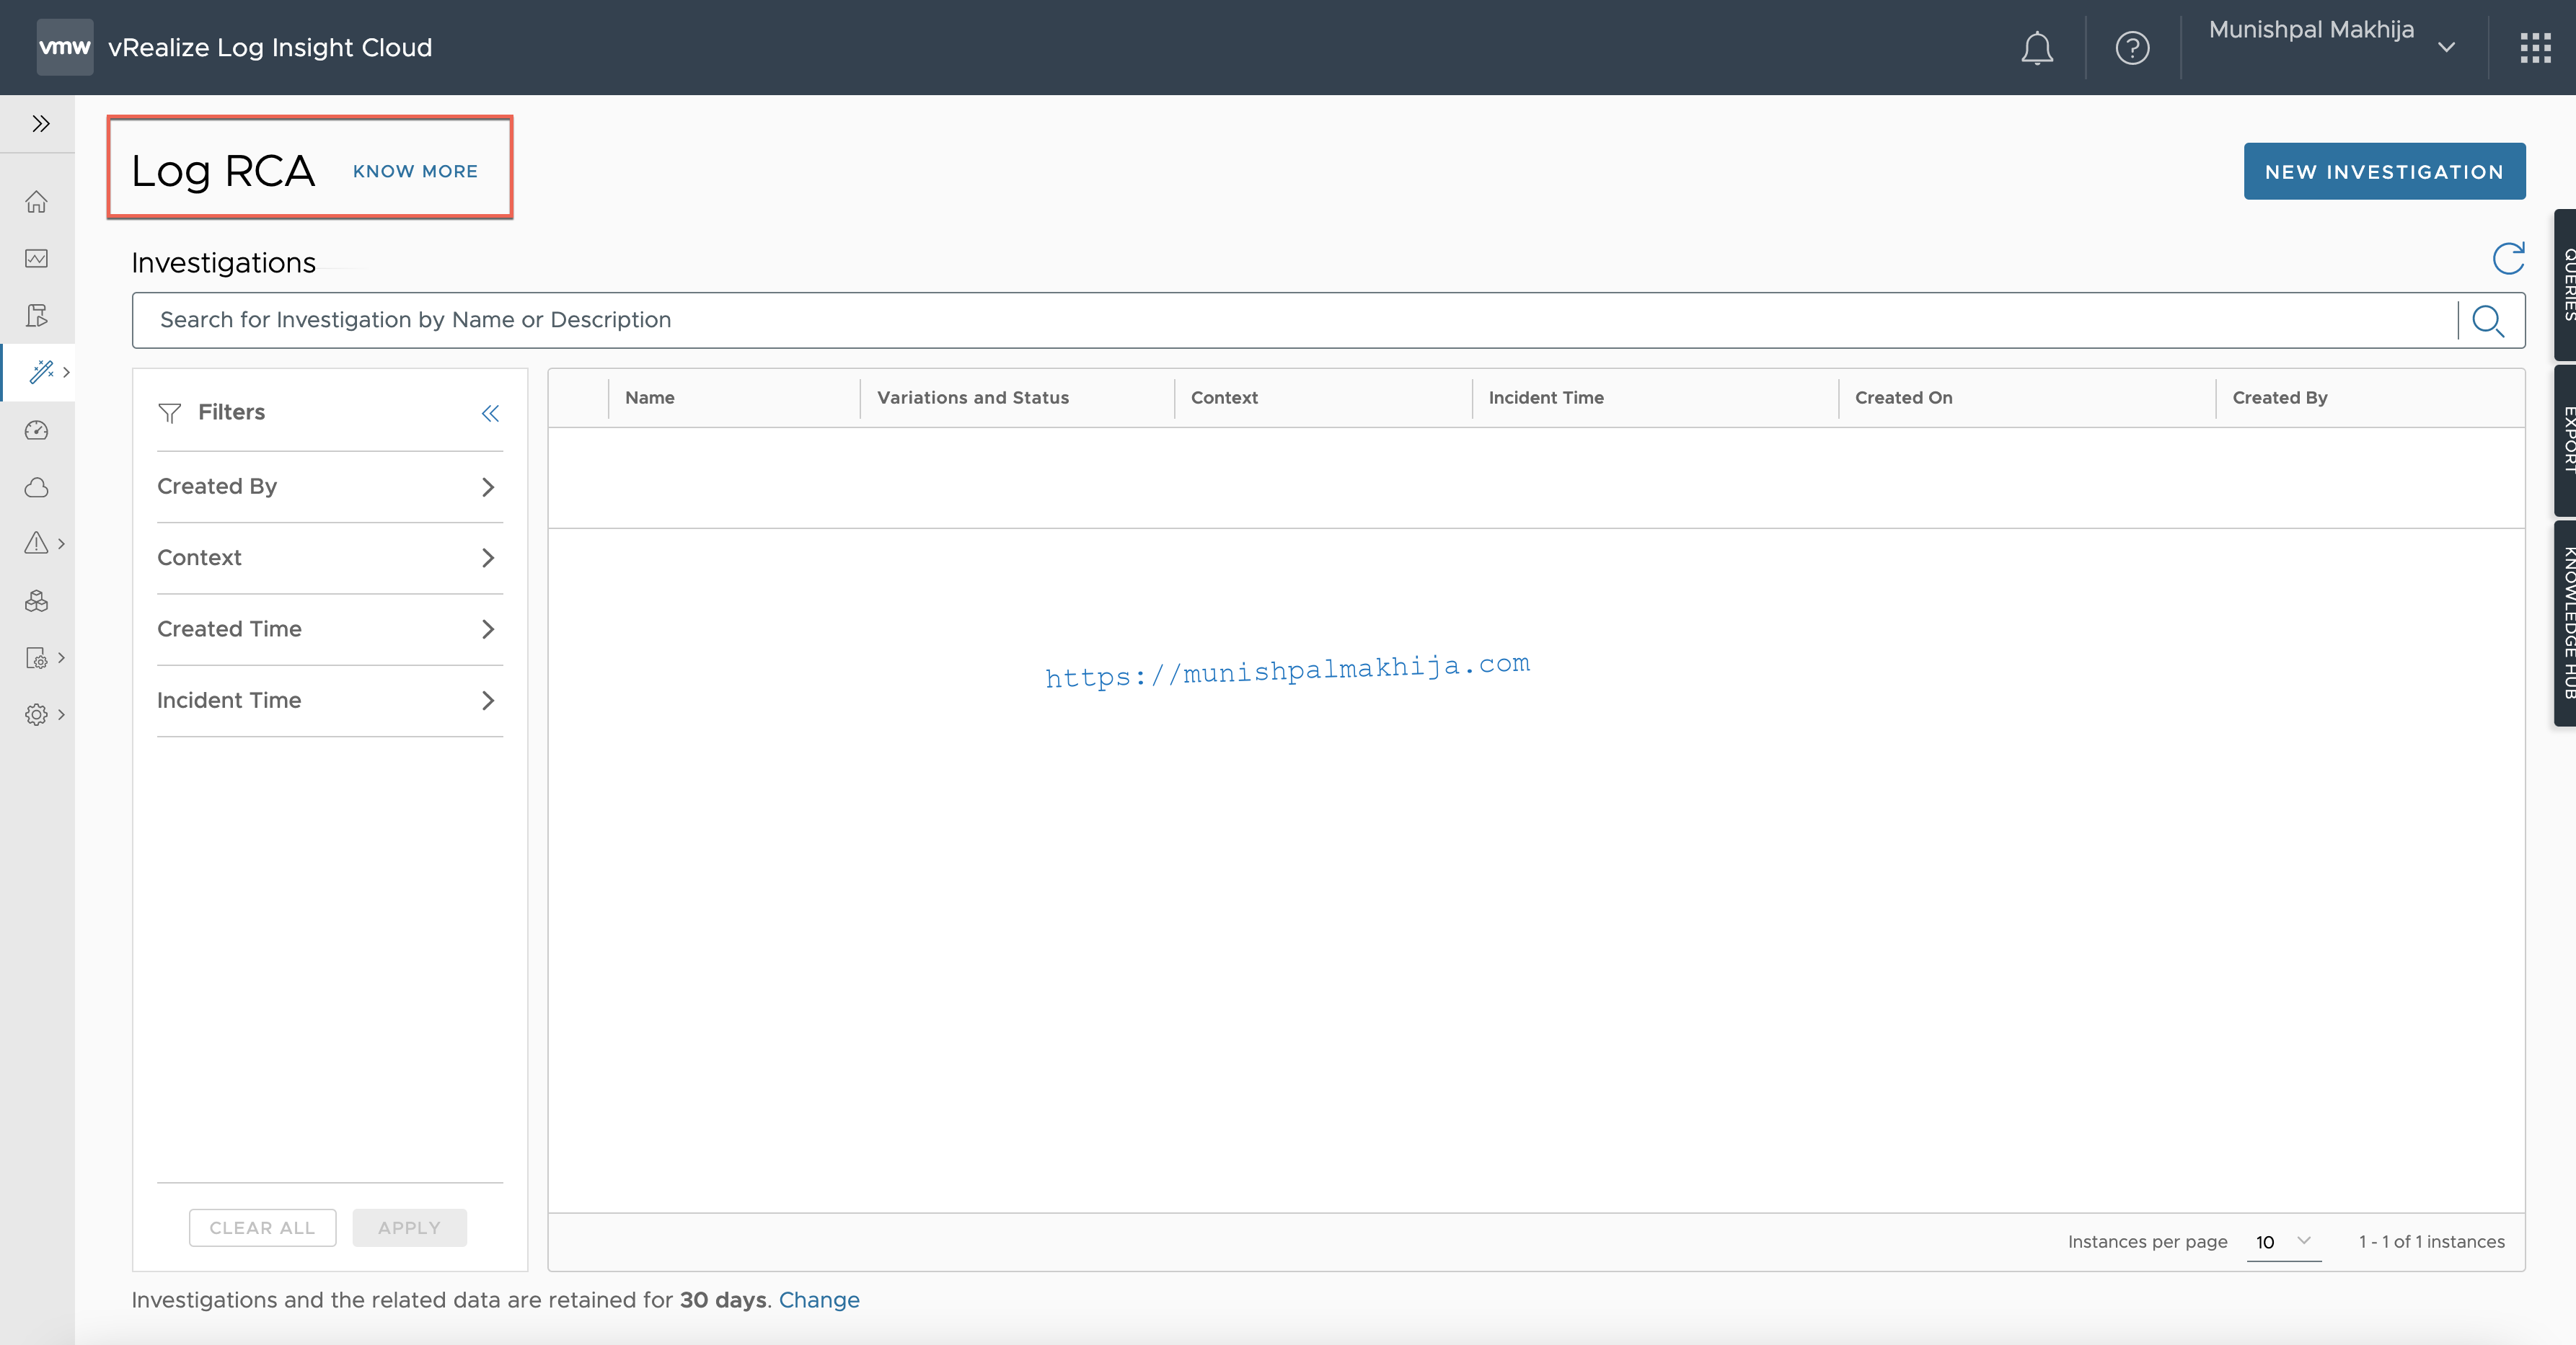Open the Explore Logs document icon

pos(36,316)
